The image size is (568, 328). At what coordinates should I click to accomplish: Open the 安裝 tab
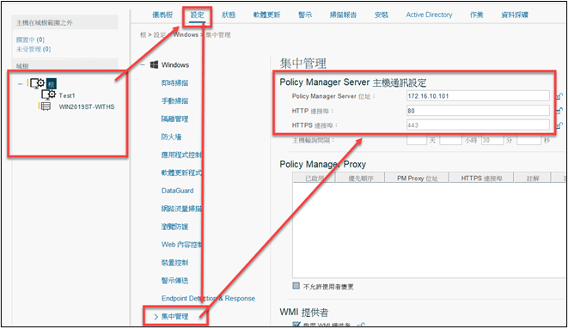pyautogui.click(x=381, y=15)
